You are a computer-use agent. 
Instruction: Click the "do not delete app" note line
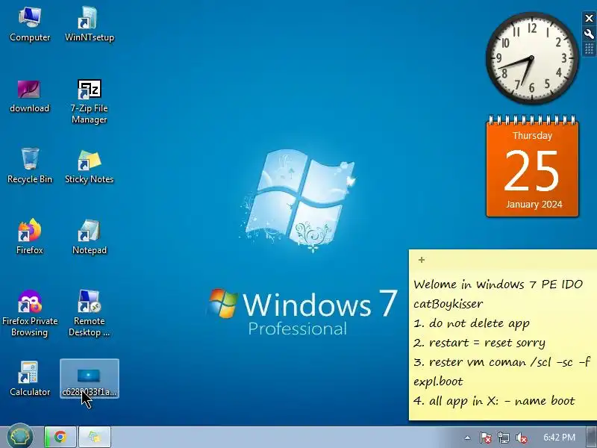click(x=472, y=323)
